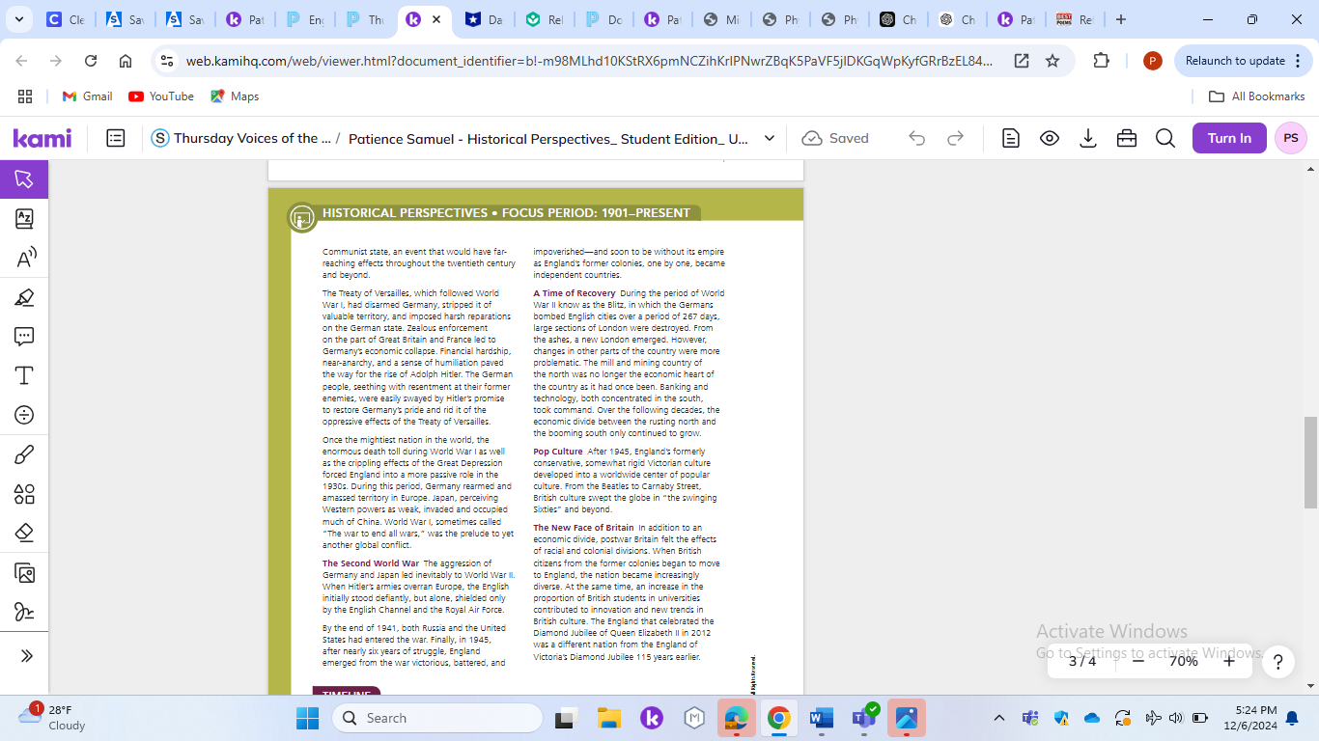This screenshot has height=741, width=1319.
Task: Expand the Kami left toolbar
Action: pyautogui.click(x=26, y=656)
